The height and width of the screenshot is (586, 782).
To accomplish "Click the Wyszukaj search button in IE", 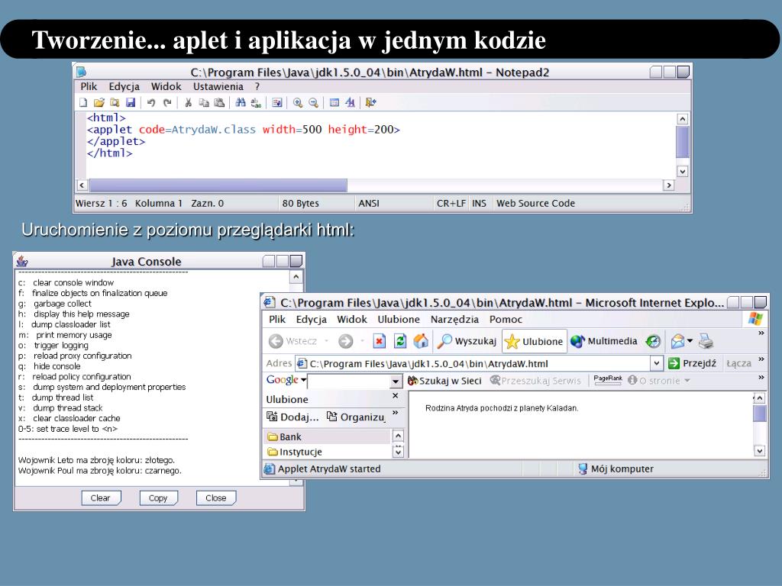I will coord(467,341).
